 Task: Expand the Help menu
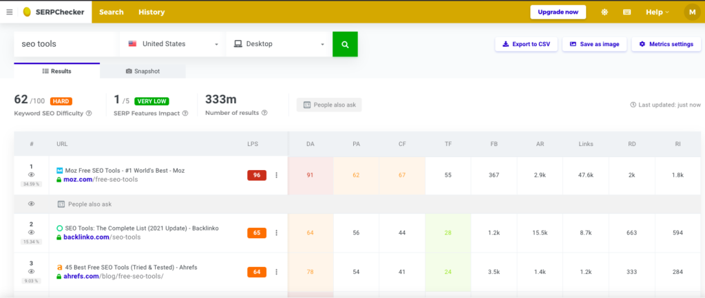coord(657,12)
